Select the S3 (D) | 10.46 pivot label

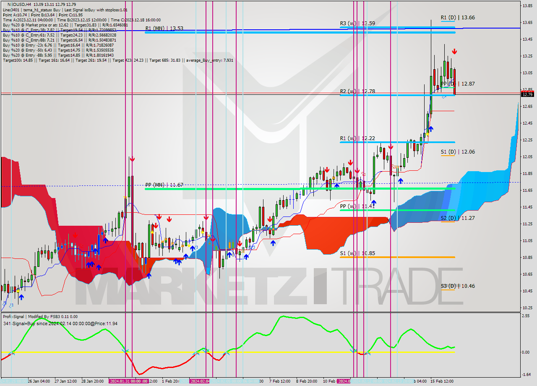tap(458, 286)
